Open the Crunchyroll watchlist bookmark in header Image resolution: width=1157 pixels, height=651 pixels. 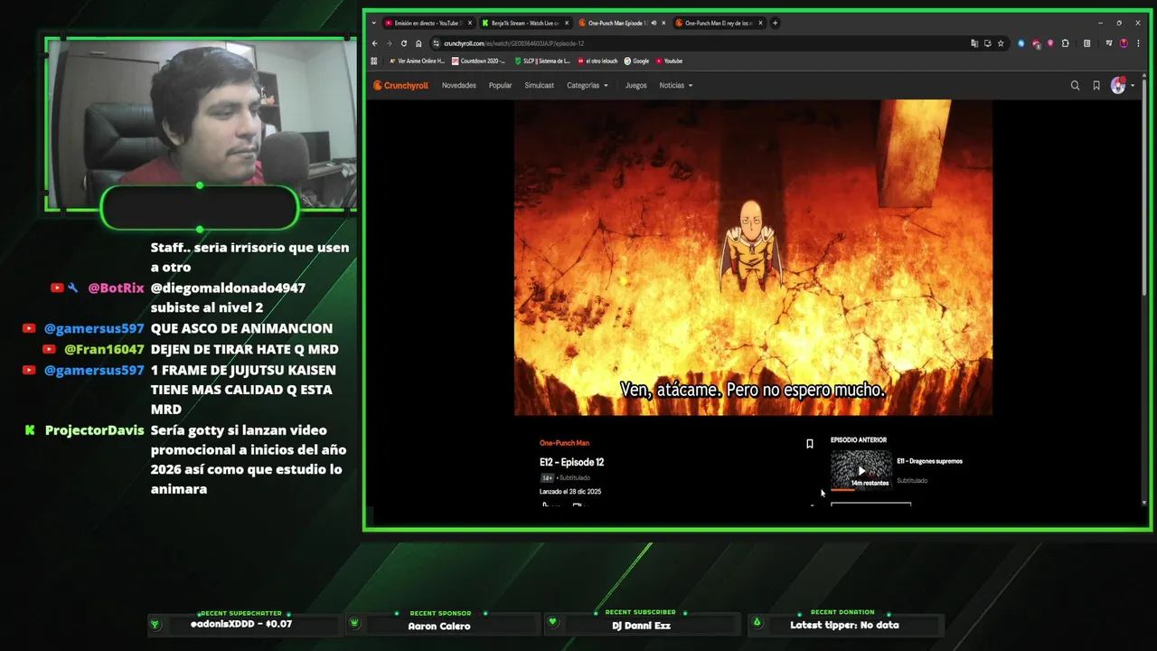(x=1096, y=85)
